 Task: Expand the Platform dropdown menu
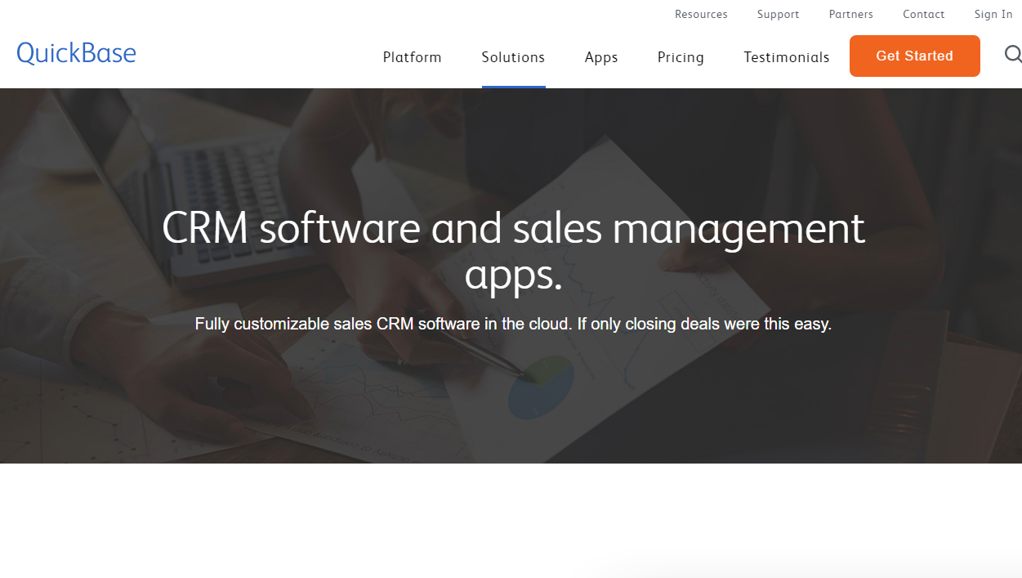412,57
